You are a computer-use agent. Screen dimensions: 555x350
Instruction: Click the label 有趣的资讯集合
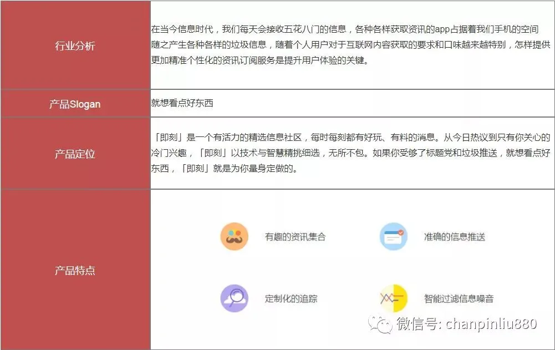click(295, 237)
